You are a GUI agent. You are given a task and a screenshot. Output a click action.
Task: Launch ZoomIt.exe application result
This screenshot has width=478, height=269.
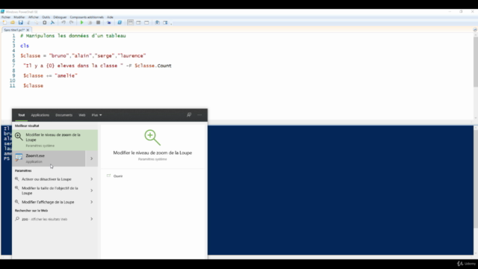coord(49,158)
